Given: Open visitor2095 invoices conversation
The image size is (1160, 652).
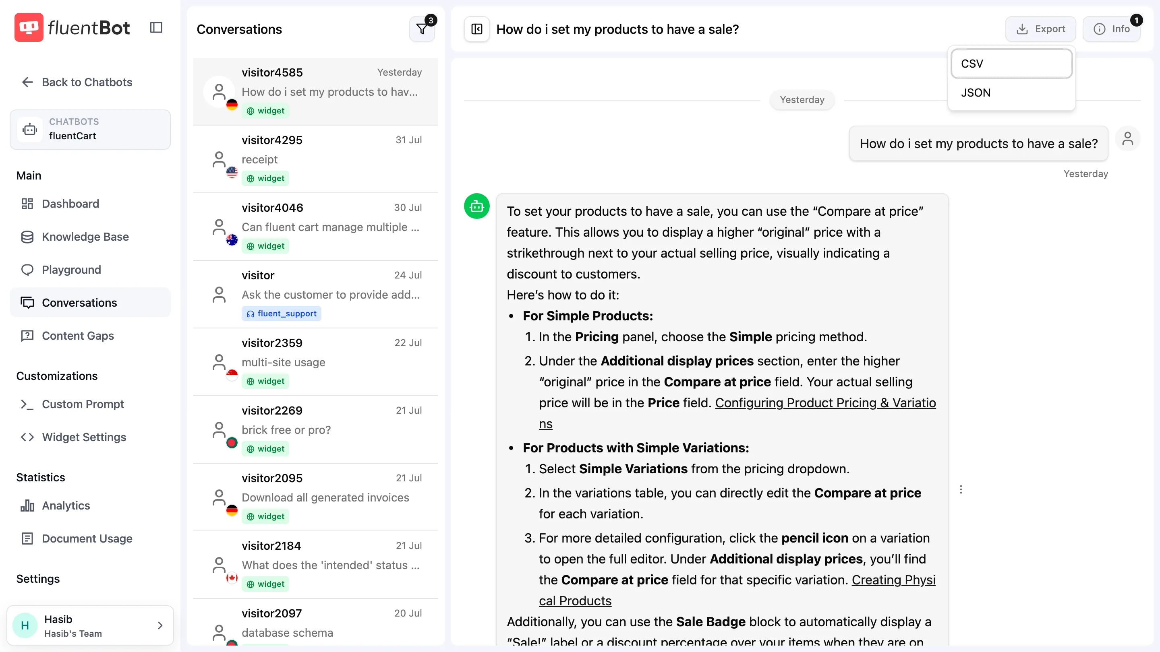Looking at the screenshot, I should tap(316, 497).
